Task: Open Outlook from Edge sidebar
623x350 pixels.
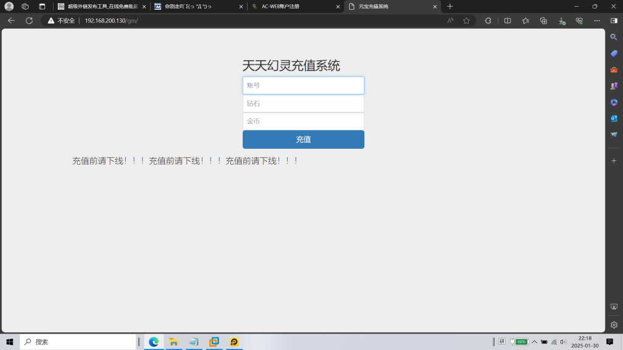Action: pyautogui.click(x=614, y=118)
